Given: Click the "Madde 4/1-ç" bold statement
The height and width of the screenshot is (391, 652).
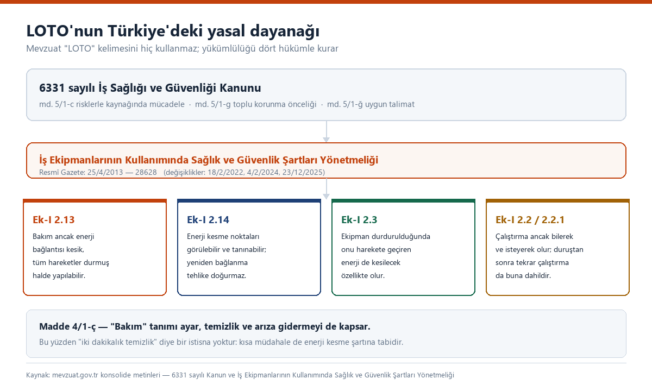Looking at the screenshot, I should (x=205, y=326).
